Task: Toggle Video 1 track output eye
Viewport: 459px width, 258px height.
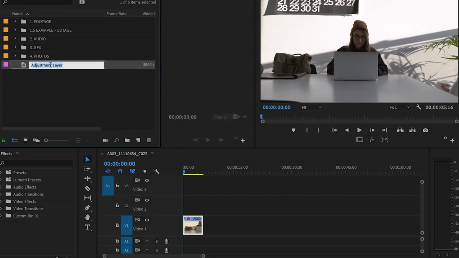Action: 147,220
